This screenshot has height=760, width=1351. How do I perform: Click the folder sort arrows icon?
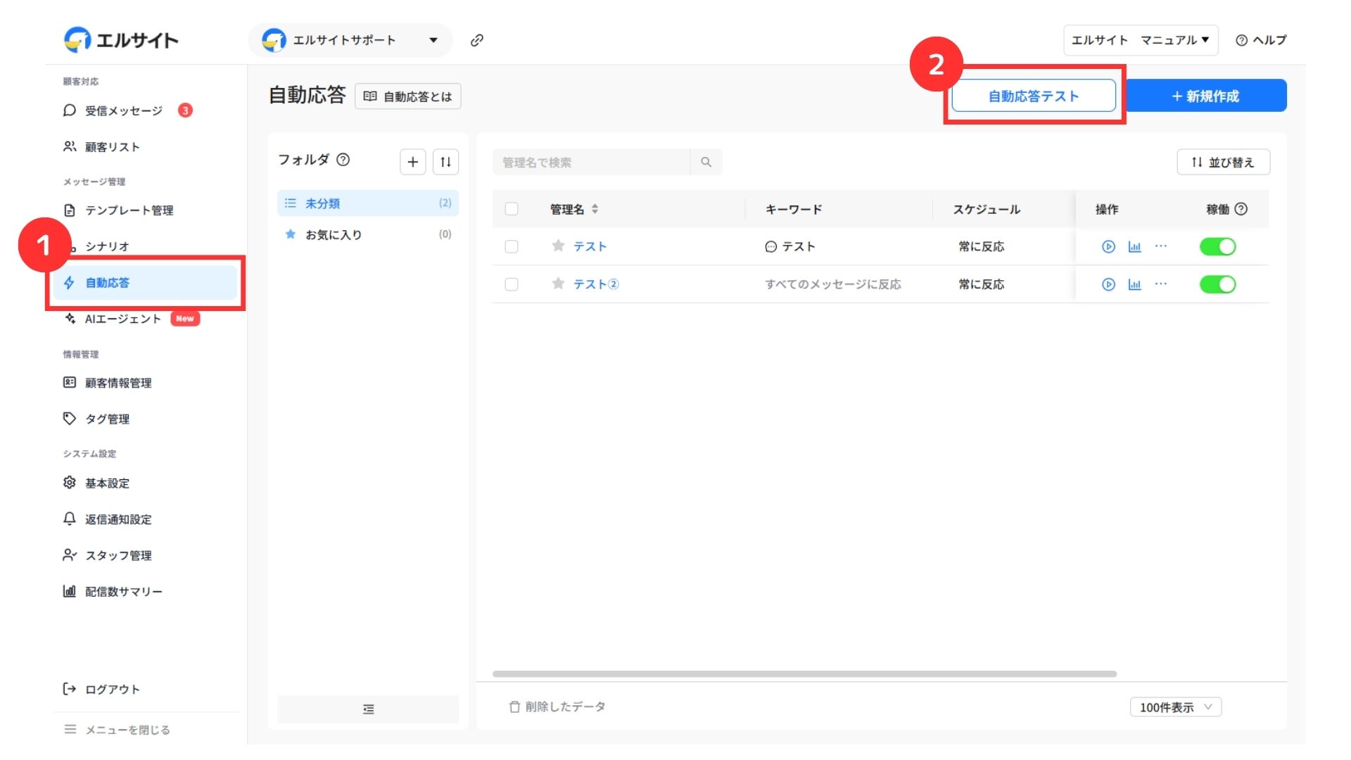pyautogui.click(x=445, y=162)
